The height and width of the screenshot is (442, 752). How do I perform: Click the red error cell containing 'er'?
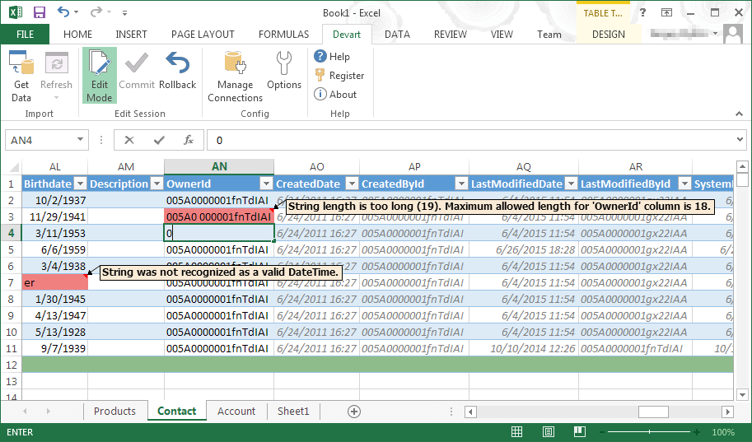pos(54,283)
